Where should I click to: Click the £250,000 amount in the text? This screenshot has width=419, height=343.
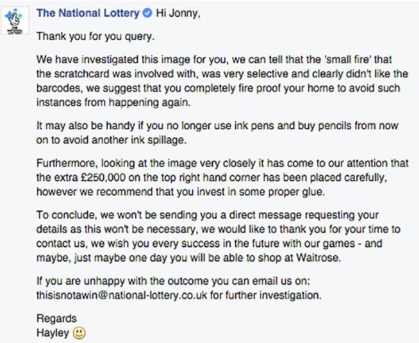coord(103,178)
